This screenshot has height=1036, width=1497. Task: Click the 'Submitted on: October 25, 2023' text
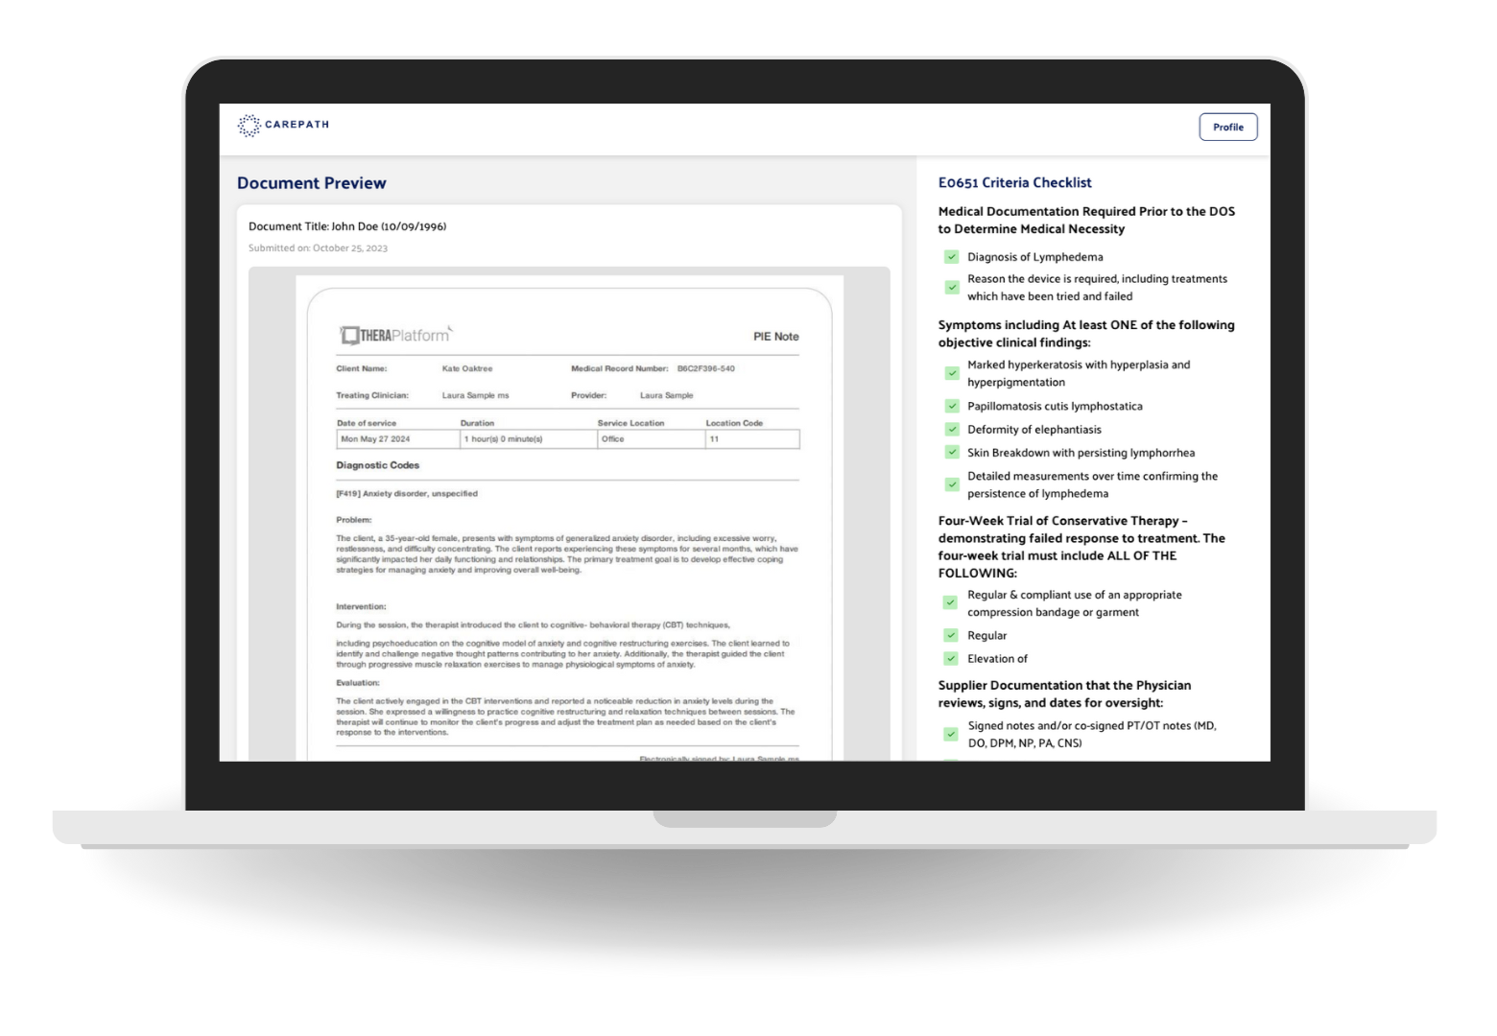318,248
